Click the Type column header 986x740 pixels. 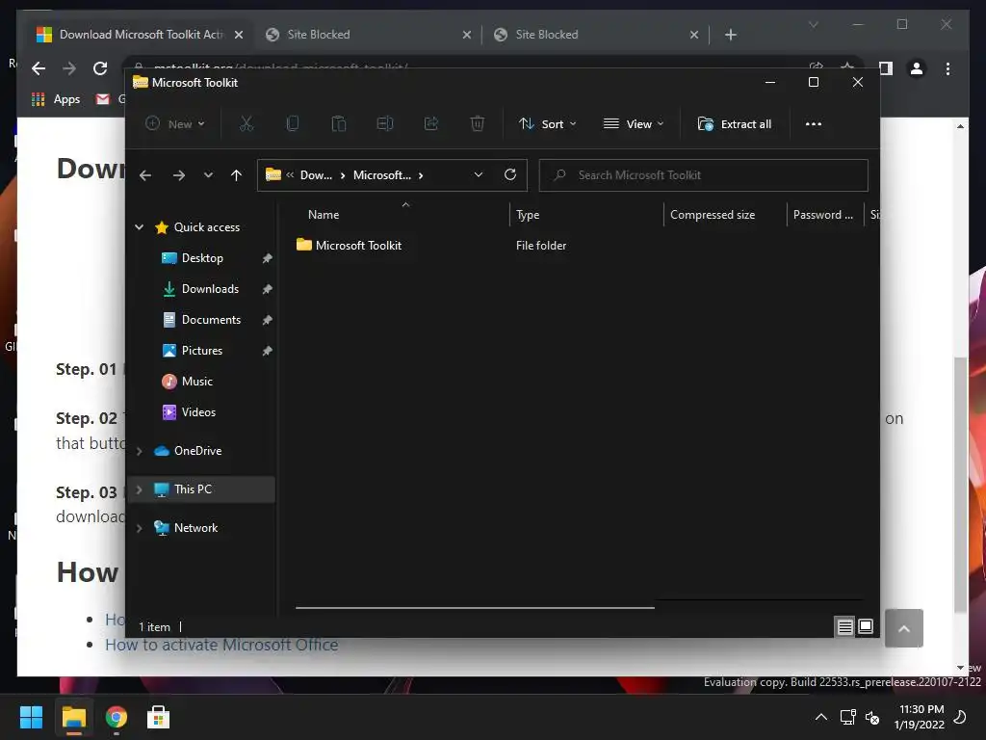(528, 215)
